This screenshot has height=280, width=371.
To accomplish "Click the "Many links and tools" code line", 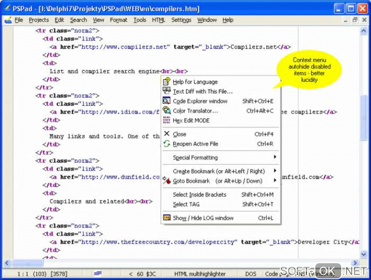I will tap(104, 136).
